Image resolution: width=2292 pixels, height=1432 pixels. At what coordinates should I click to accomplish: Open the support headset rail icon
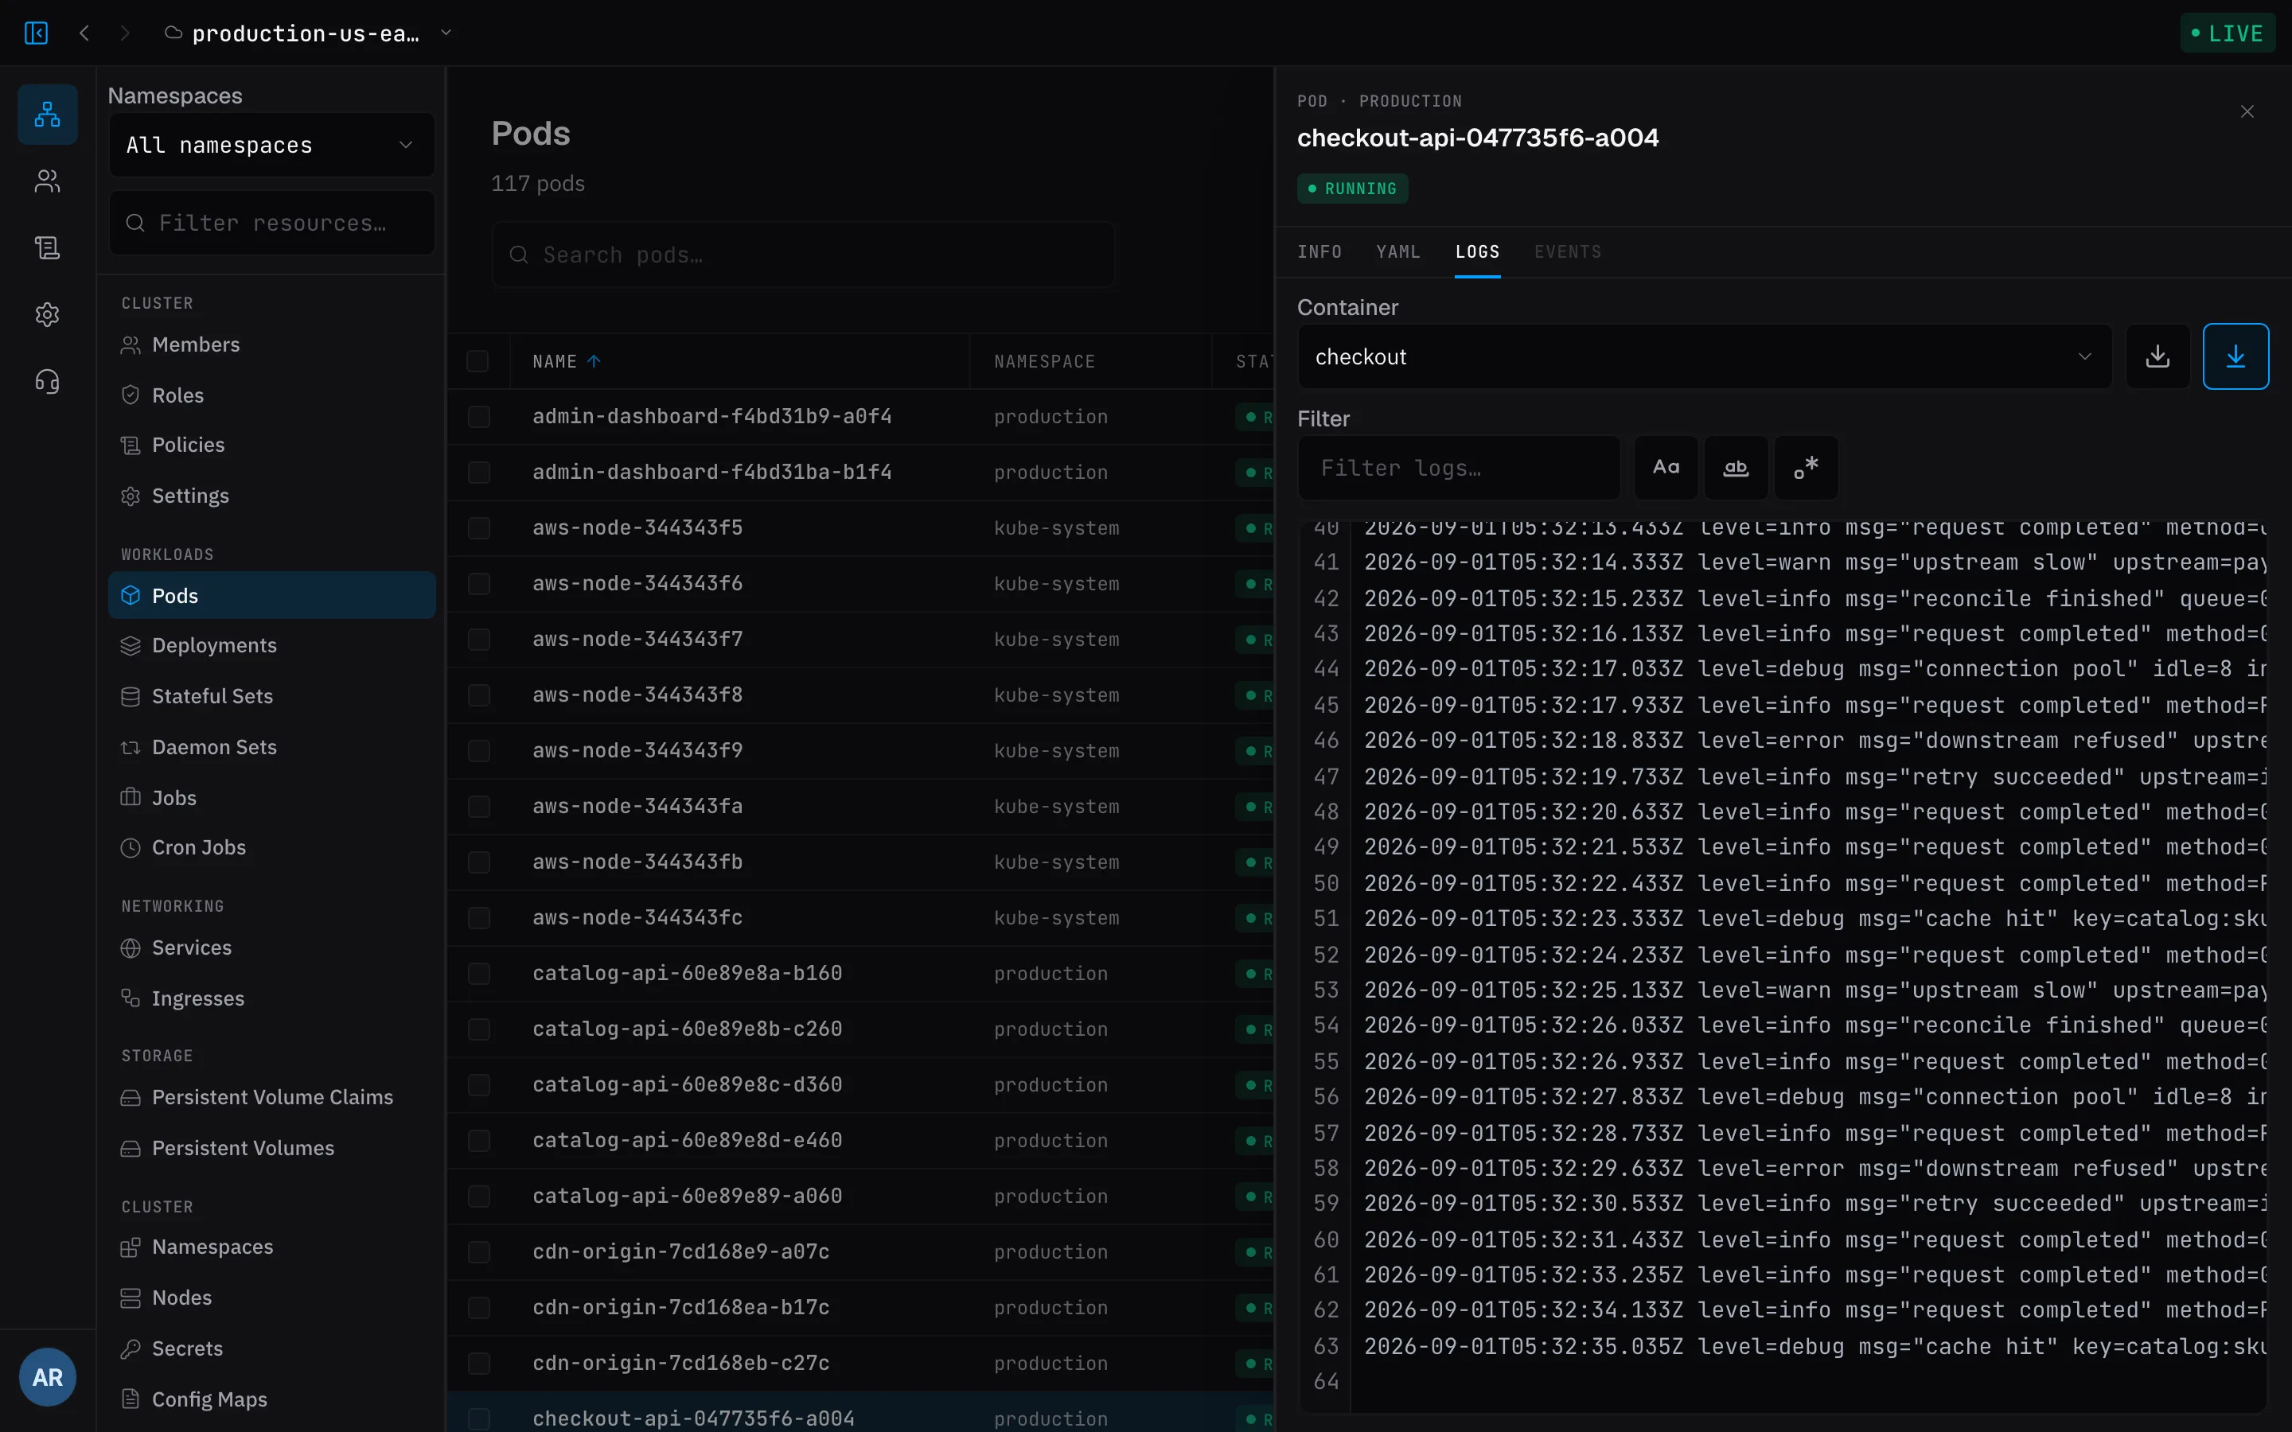coord(48,382)
